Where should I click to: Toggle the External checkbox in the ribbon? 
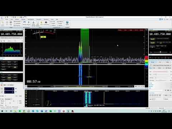click(51, 25)
